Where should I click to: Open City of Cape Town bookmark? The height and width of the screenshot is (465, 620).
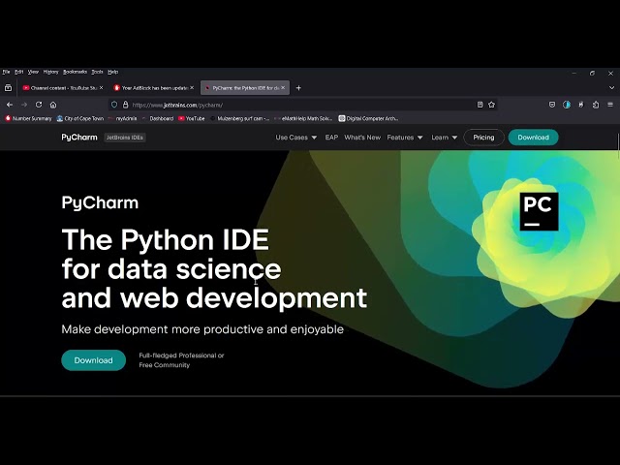pyautogui.click(x=80, y=118)
